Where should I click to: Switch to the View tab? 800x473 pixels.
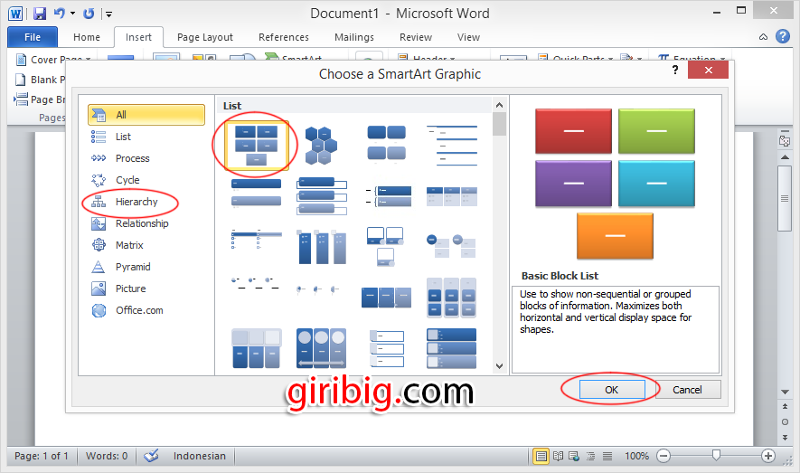pyautogui.click(x=468, y=37)
